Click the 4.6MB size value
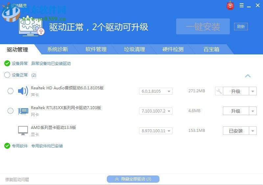Screen dimensions: 263x185 (194, 111)
